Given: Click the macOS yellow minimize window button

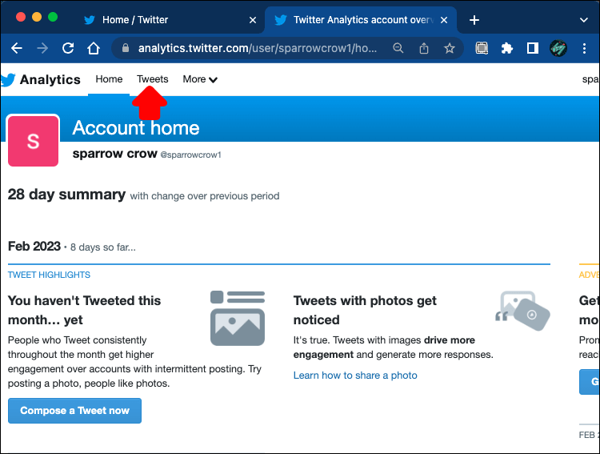Looking at the screenshot, I should (37, 17).
